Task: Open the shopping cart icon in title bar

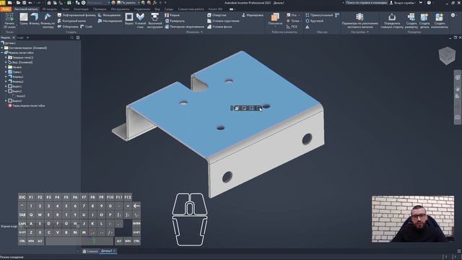Action: click(420, 3)
